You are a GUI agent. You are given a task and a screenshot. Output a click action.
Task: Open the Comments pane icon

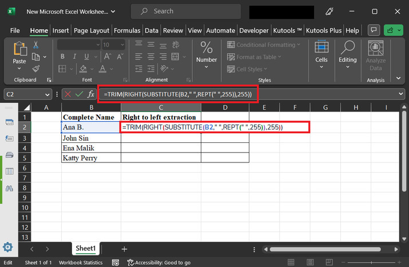tap(375, 30)
